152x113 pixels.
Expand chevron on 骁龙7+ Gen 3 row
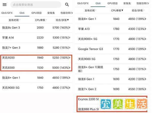[69, 48]
